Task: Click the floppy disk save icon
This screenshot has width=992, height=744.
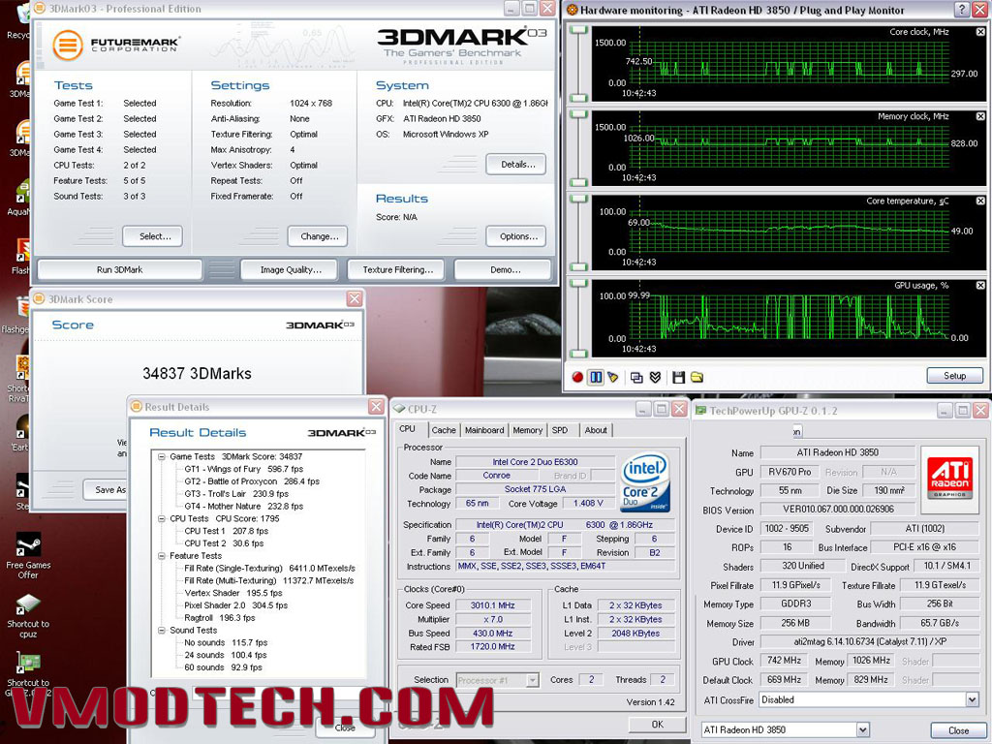Action: point(678,377)
